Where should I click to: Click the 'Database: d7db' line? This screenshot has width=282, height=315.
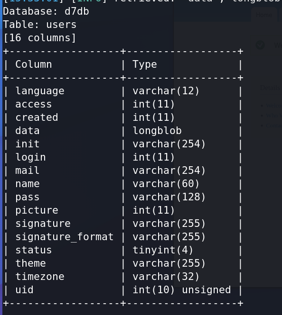[x=46, y=11]
